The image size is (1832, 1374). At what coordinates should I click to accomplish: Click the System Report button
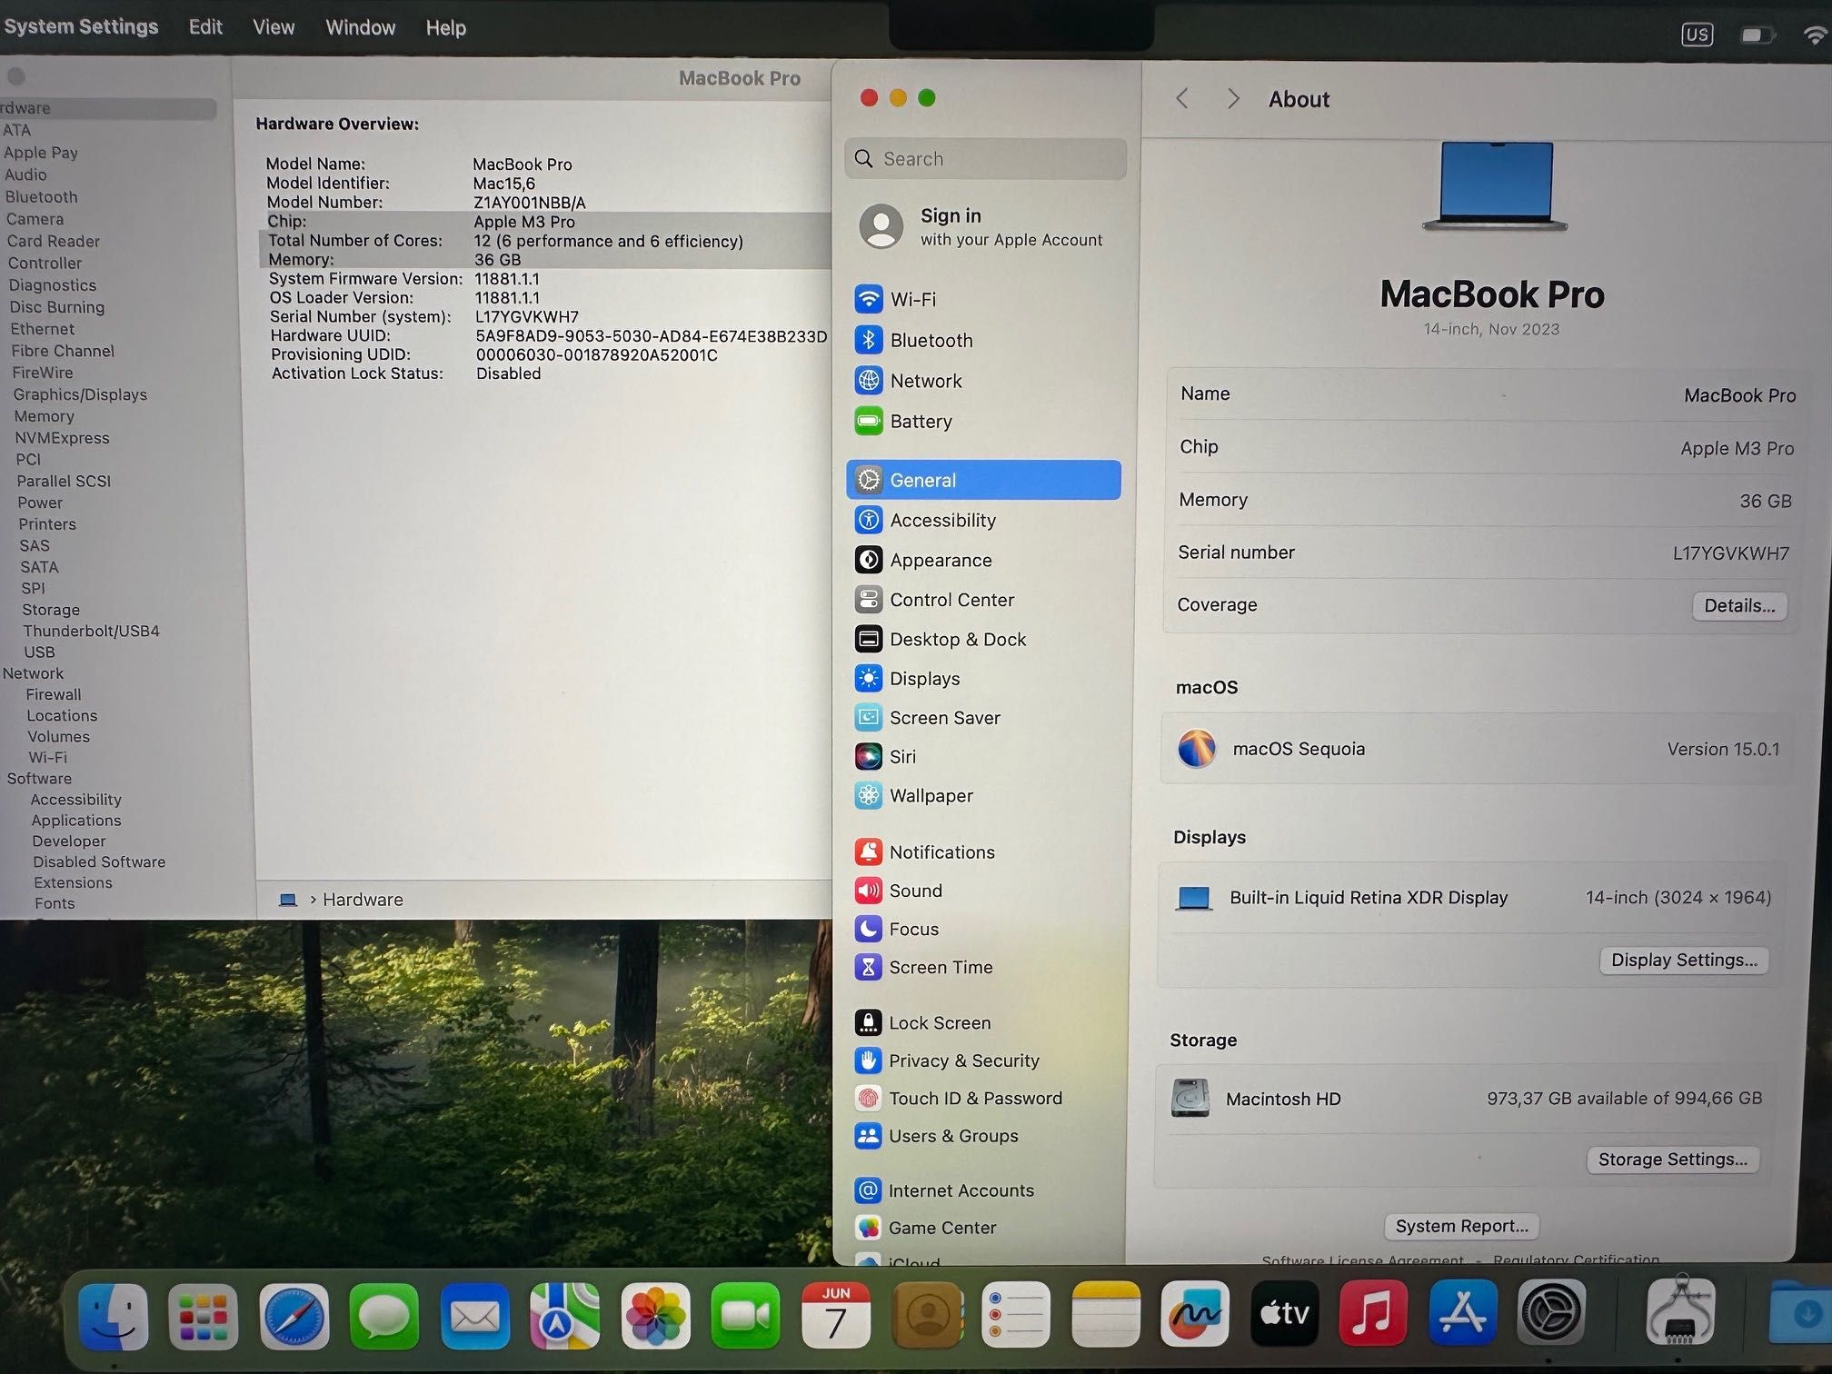[1461, 1226]
